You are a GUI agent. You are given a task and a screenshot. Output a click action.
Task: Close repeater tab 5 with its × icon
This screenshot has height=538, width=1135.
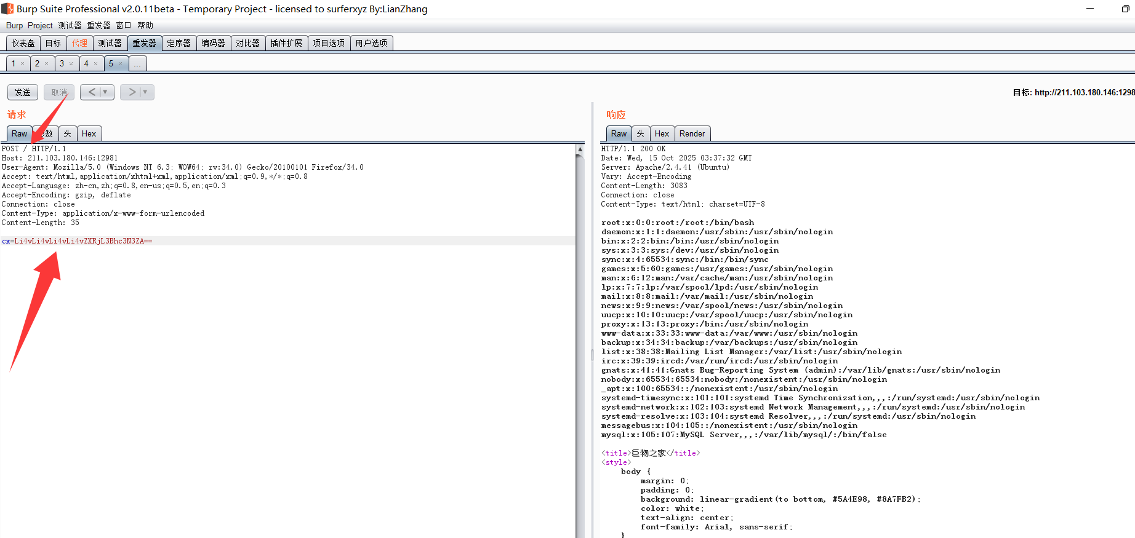click(x=120, y=64)
